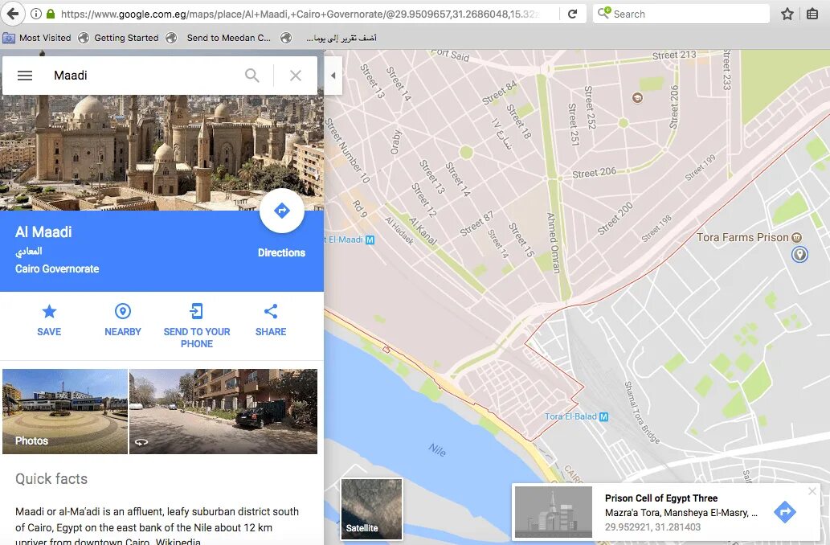Click the Al Hadaek street label

pos(399,231)
